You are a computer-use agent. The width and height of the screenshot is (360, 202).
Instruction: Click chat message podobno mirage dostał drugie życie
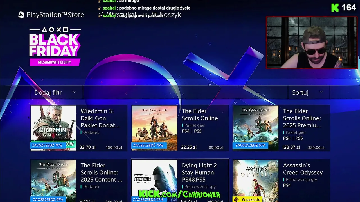point(155,8)
